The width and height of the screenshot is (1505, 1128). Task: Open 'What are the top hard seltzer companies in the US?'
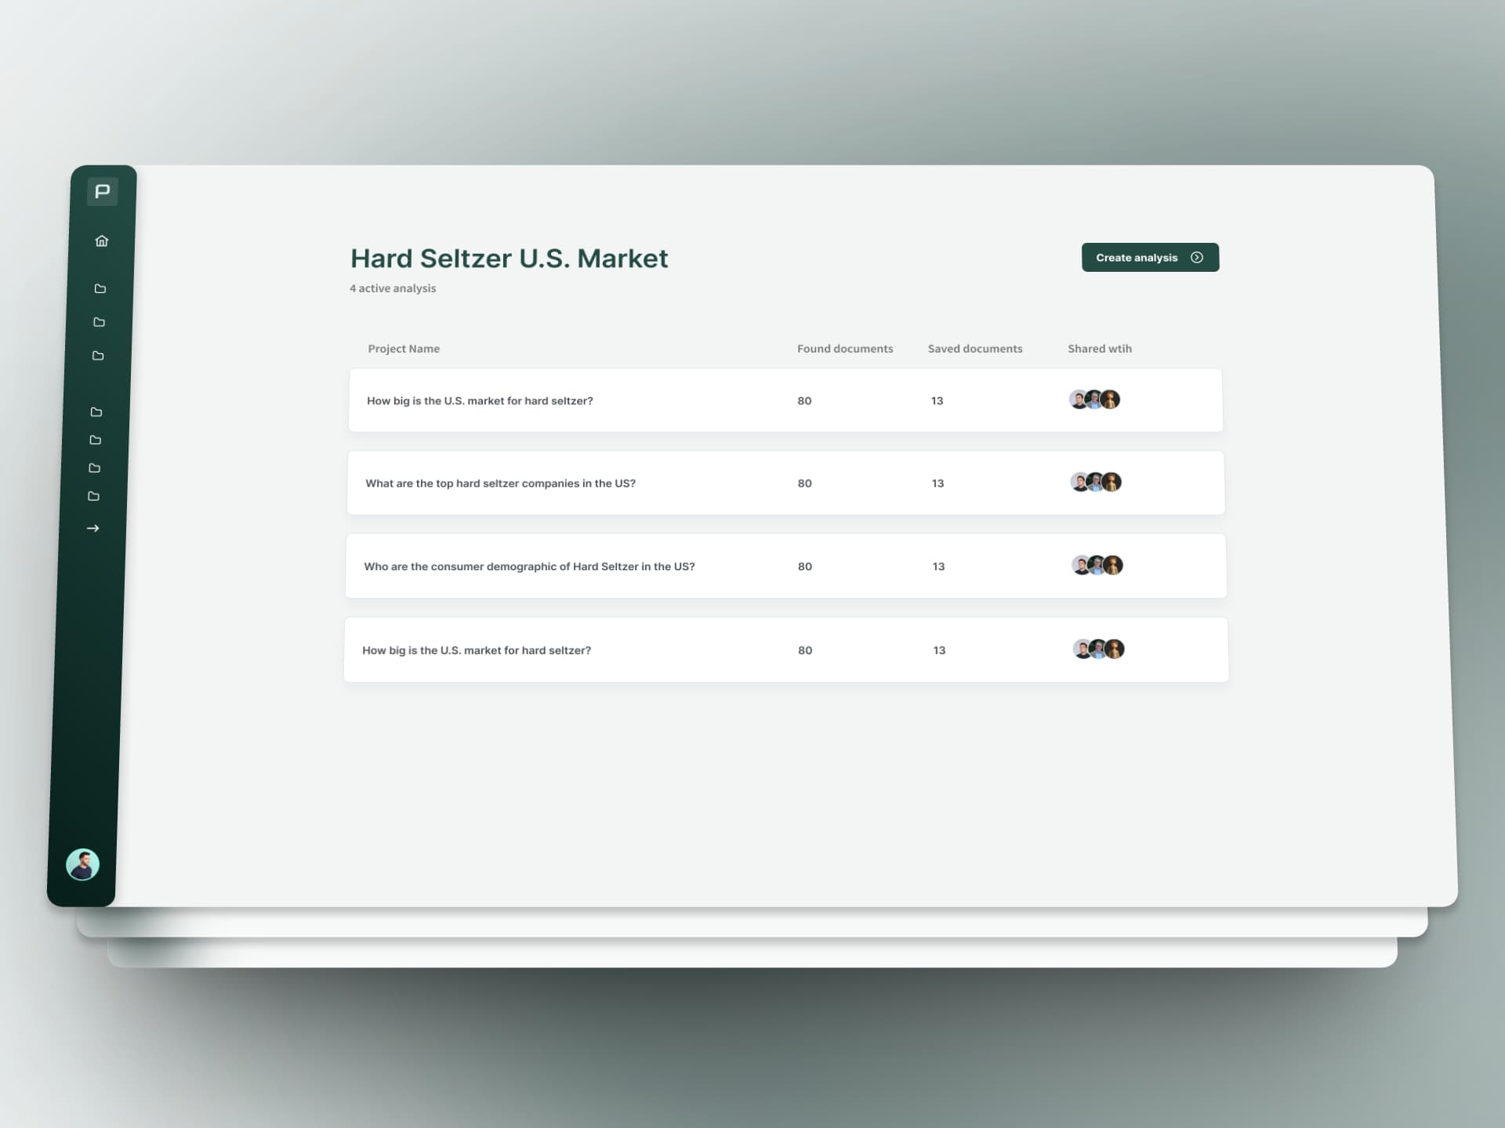(501, 483)
